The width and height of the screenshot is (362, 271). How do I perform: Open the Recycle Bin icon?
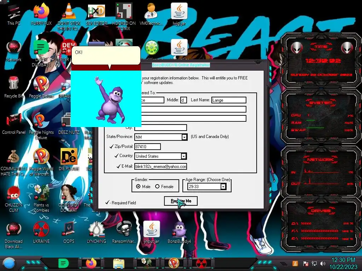(14, 88)
